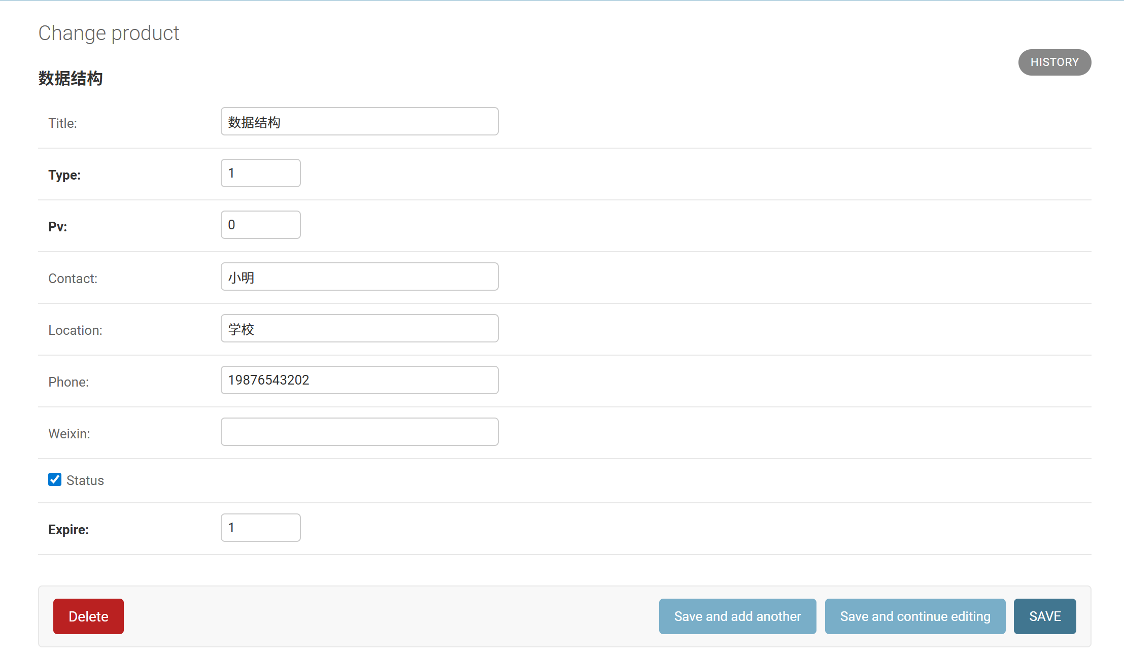Viewport: 1124px width, 657px height.
Task: Uncheck the Status checkbox
Action: (x=55, y=479)
